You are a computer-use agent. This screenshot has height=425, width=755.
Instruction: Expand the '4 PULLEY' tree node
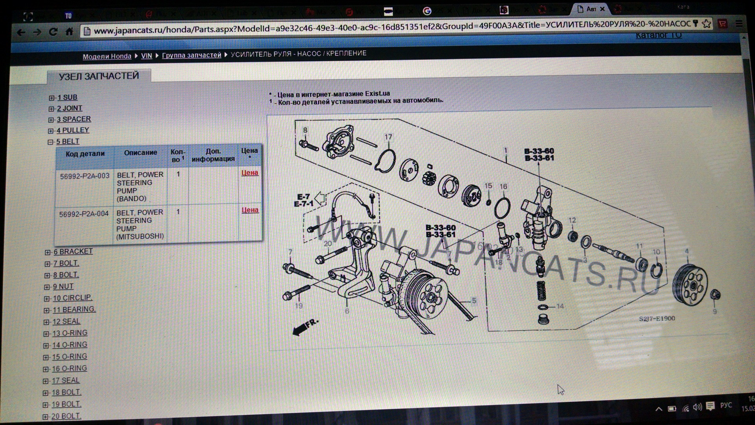point(50,131)
